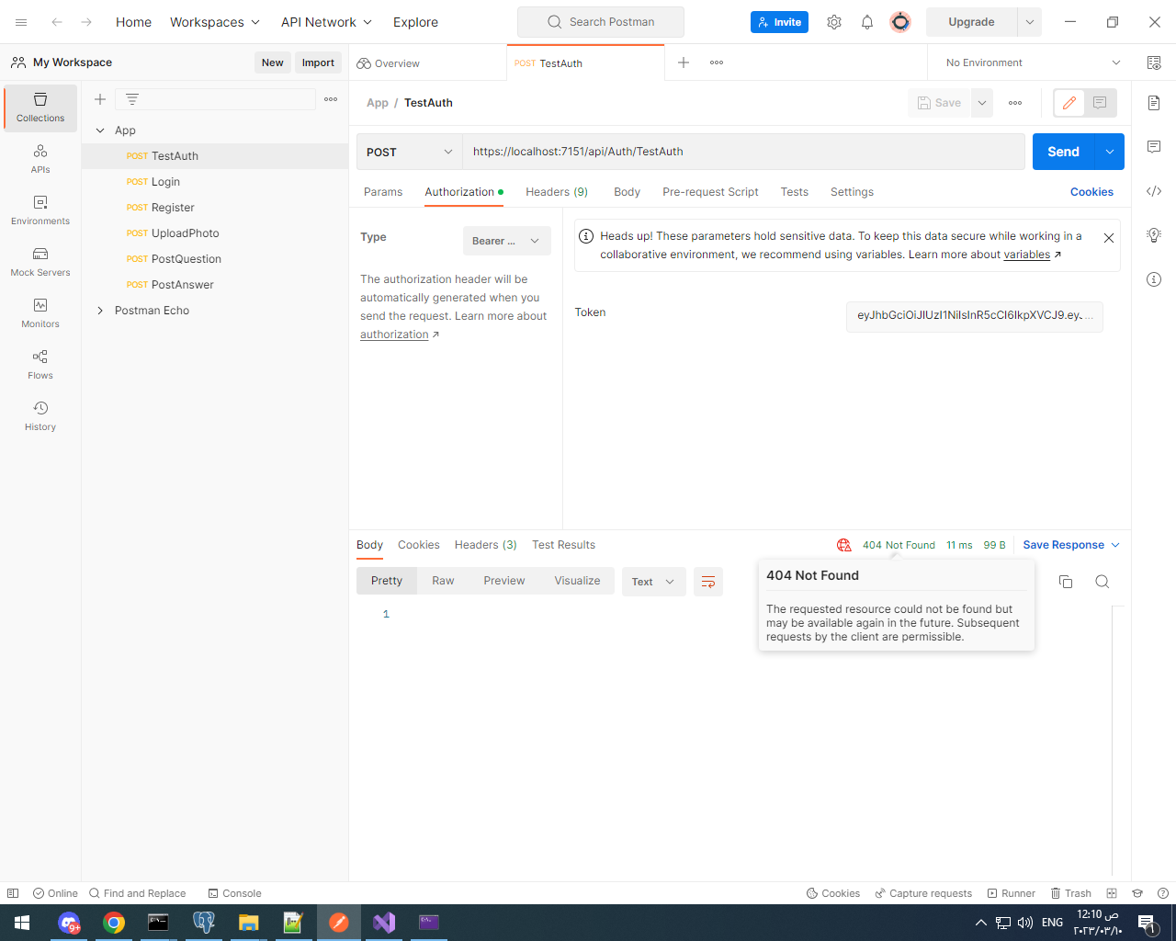Click the Token value field
1176x941 pixels.
[x=974, y=315]
